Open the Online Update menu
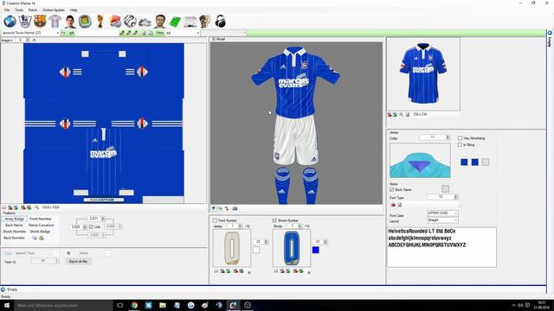Image resolution: width=554 pixels, height=311 pixels. click(54, 10)
